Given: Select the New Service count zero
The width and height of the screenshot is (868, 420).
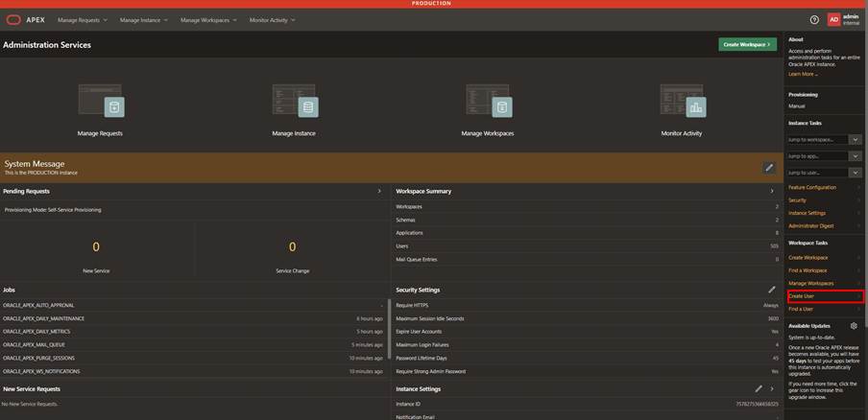Looking at the screenshot, I should click(x=96, y=247).
